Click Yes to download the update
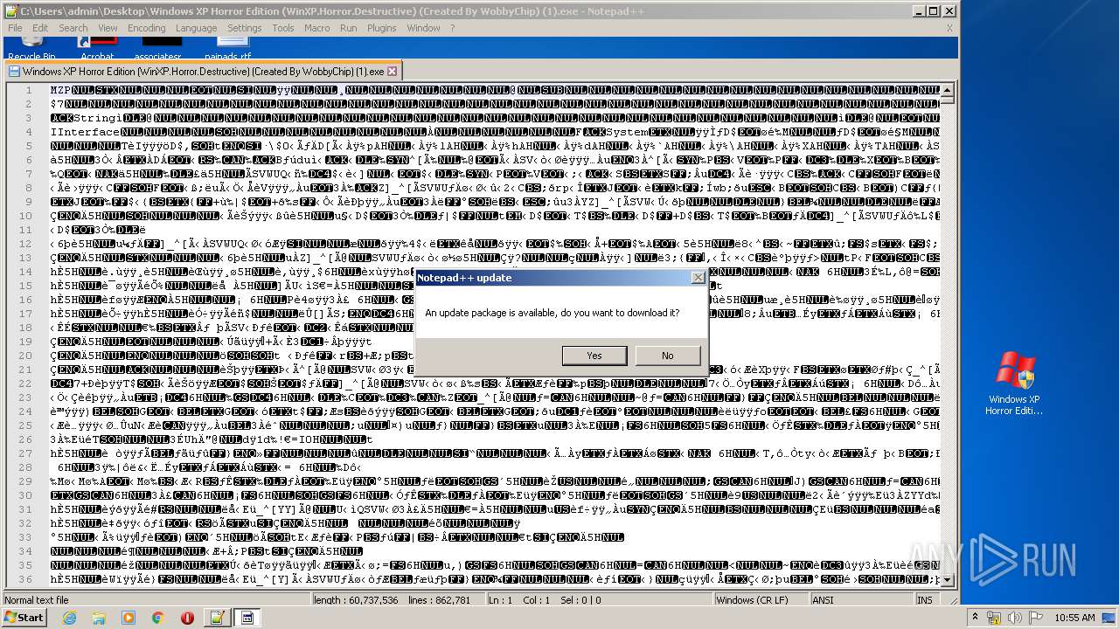 point(594,356)
